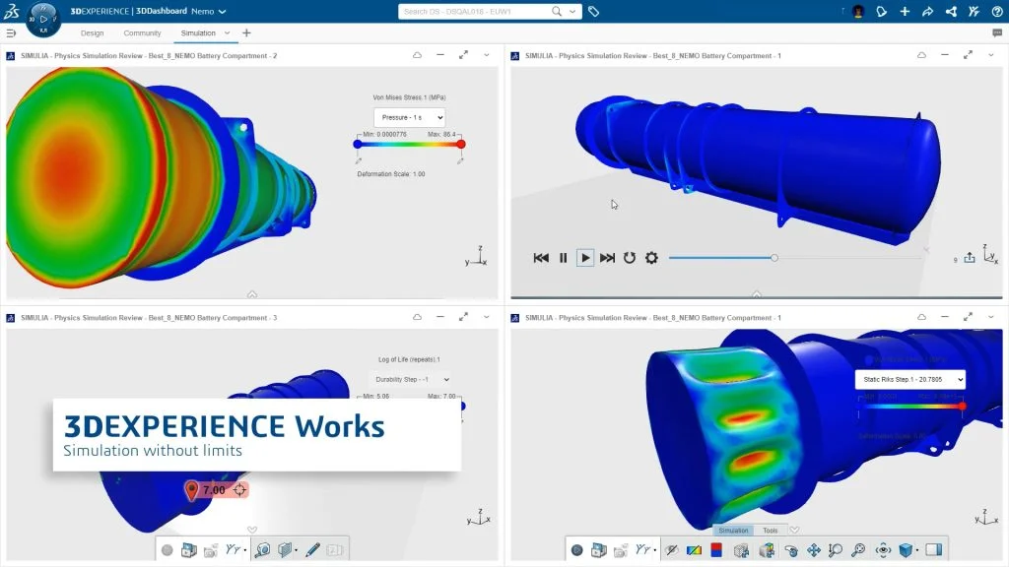The height and width of the screenshot is (567, 1009).
Task: Maximize the Battery Compartment - 2 widget
Action: (x=463, y=55)
